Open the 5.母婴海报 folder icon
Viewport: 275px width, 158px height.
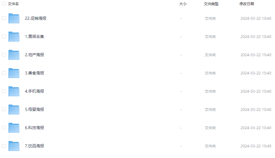(14, 110)
